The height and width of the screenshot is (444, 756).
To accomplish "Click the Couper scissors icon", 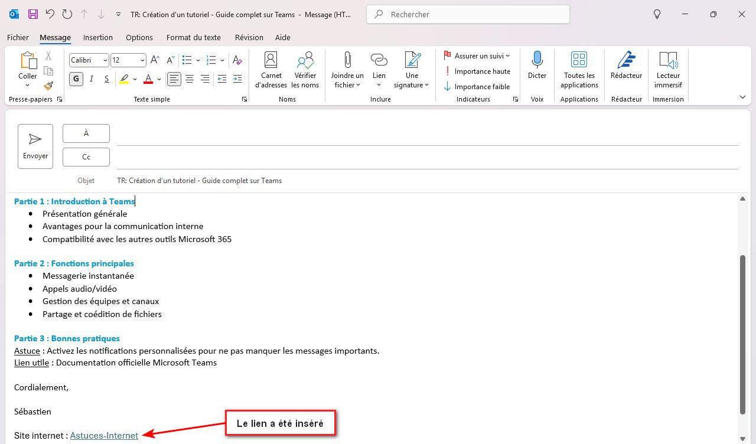I will tap(48, 56).
